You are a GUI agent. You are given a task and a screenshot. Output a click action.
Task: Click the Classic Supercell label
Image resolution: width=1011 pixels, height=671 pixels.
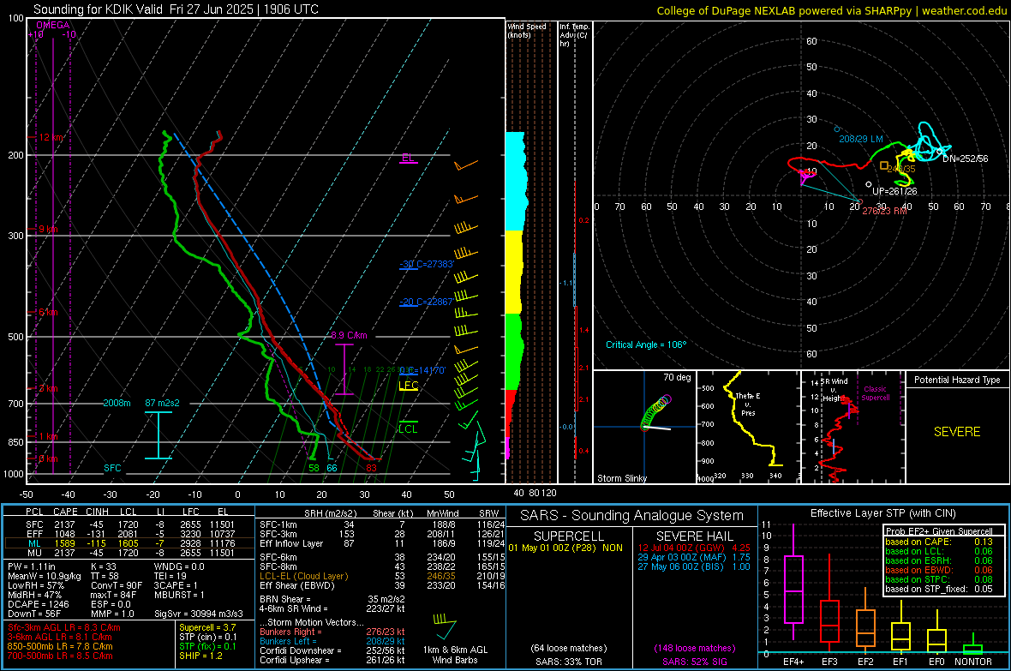pos(875,393)
